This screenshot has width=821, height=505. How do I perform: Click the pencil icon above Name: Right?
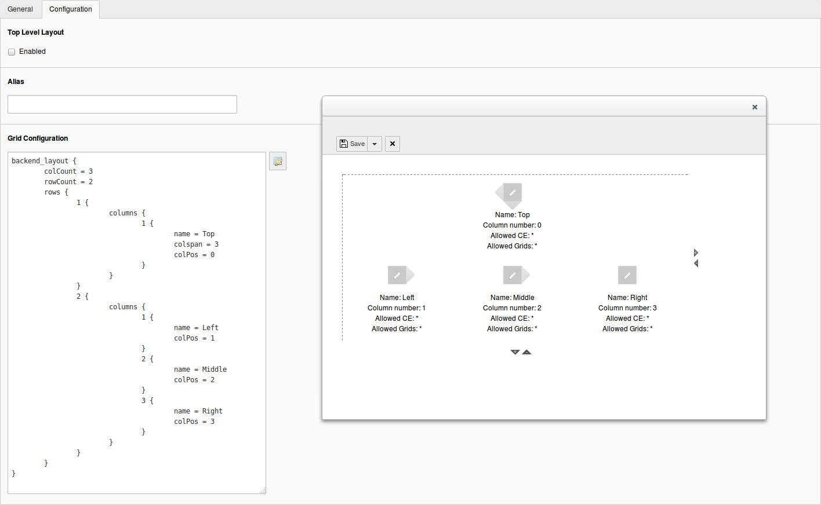coord(627,275)
